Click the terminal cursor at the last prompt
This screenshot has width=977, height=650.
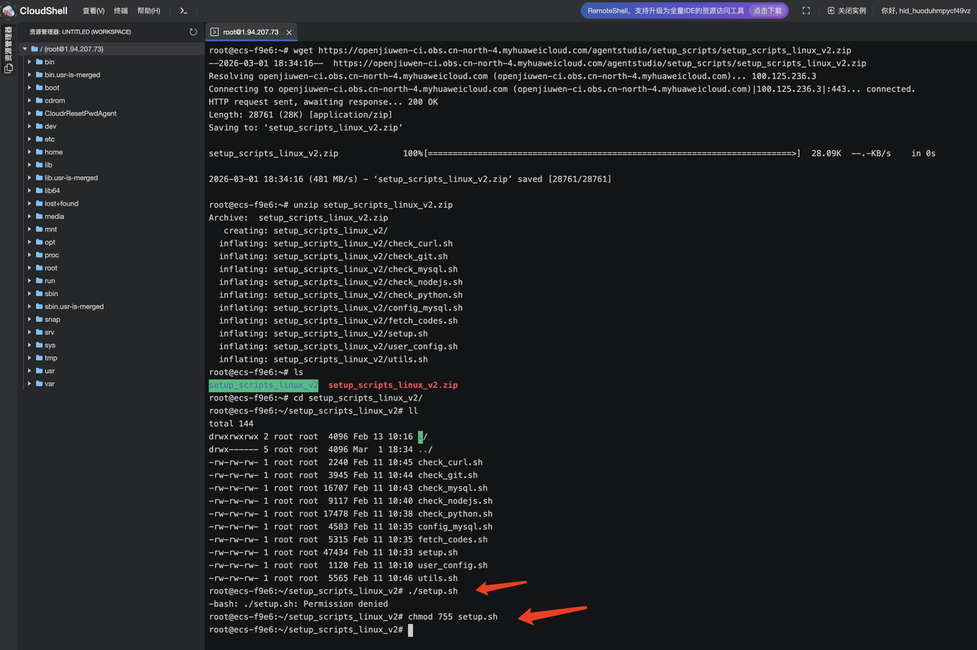tap(410, 629)
